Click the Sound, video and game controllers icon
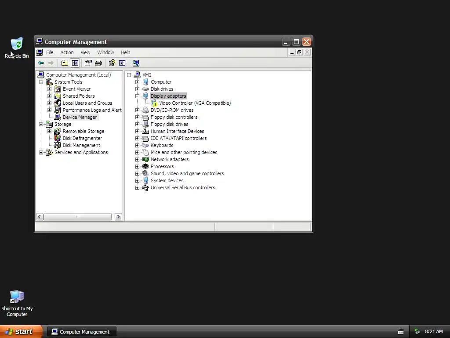 [x=145, y=173]
